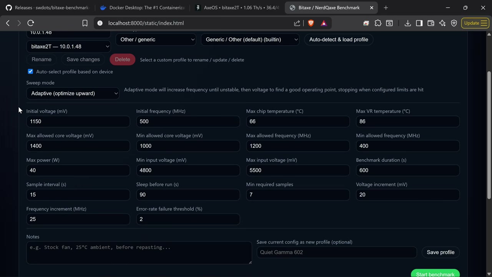Switch to the Docker Desktop tab
492x277 pixels.
(142, 8)
